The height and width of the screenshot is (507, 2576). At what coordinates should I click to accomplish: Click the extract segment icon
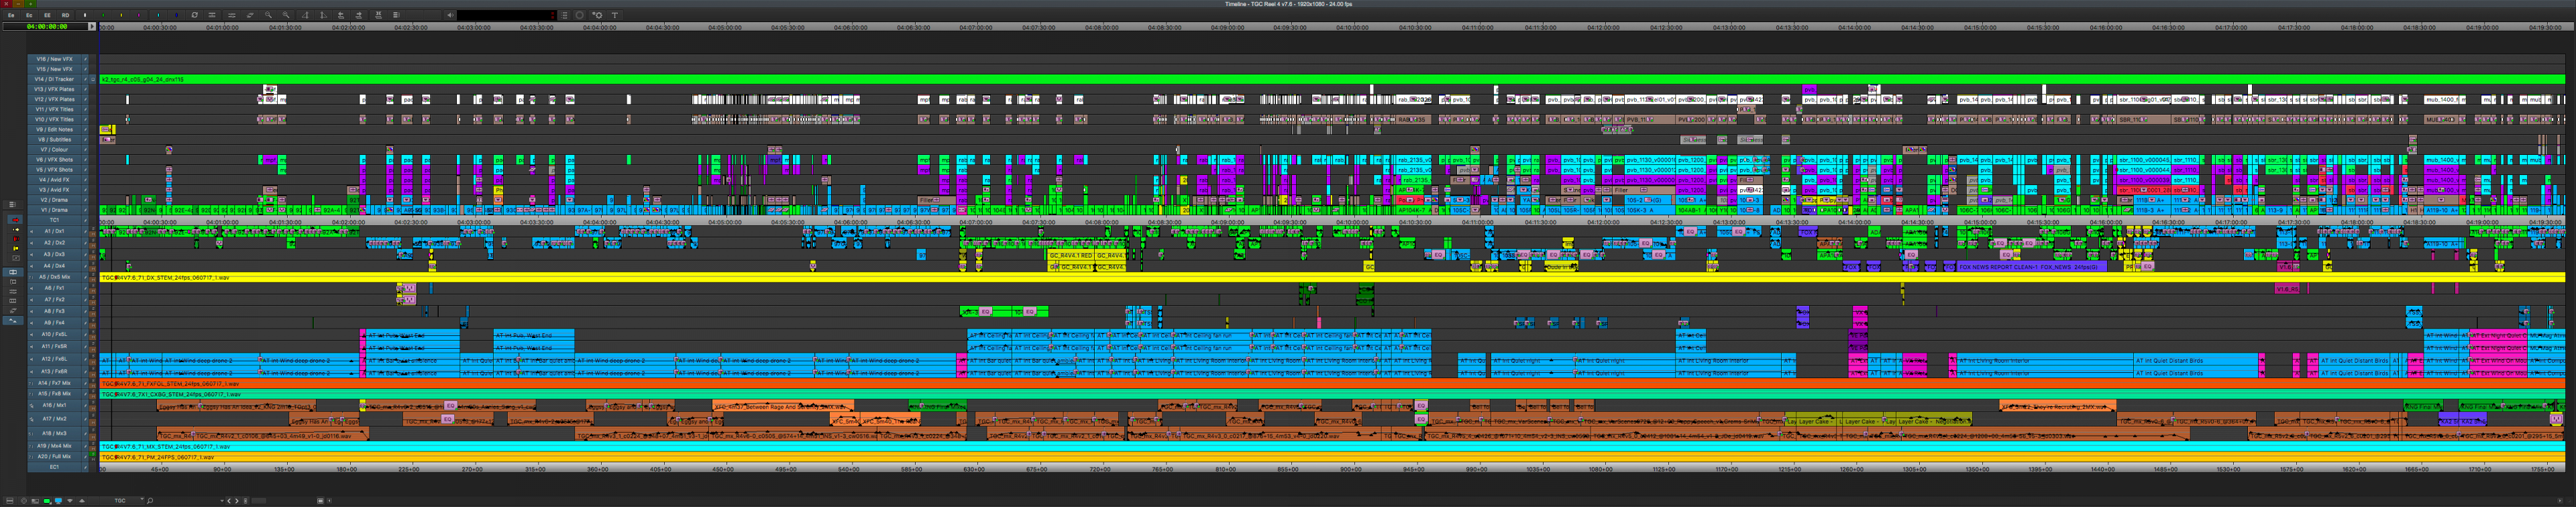[x=323, y=15]
